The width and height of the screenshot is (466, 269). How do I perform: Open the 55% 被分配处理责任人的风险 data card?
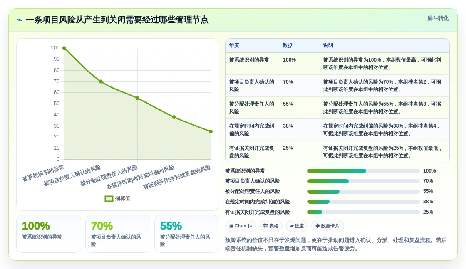pyautogui.click(x=187, y=234)
